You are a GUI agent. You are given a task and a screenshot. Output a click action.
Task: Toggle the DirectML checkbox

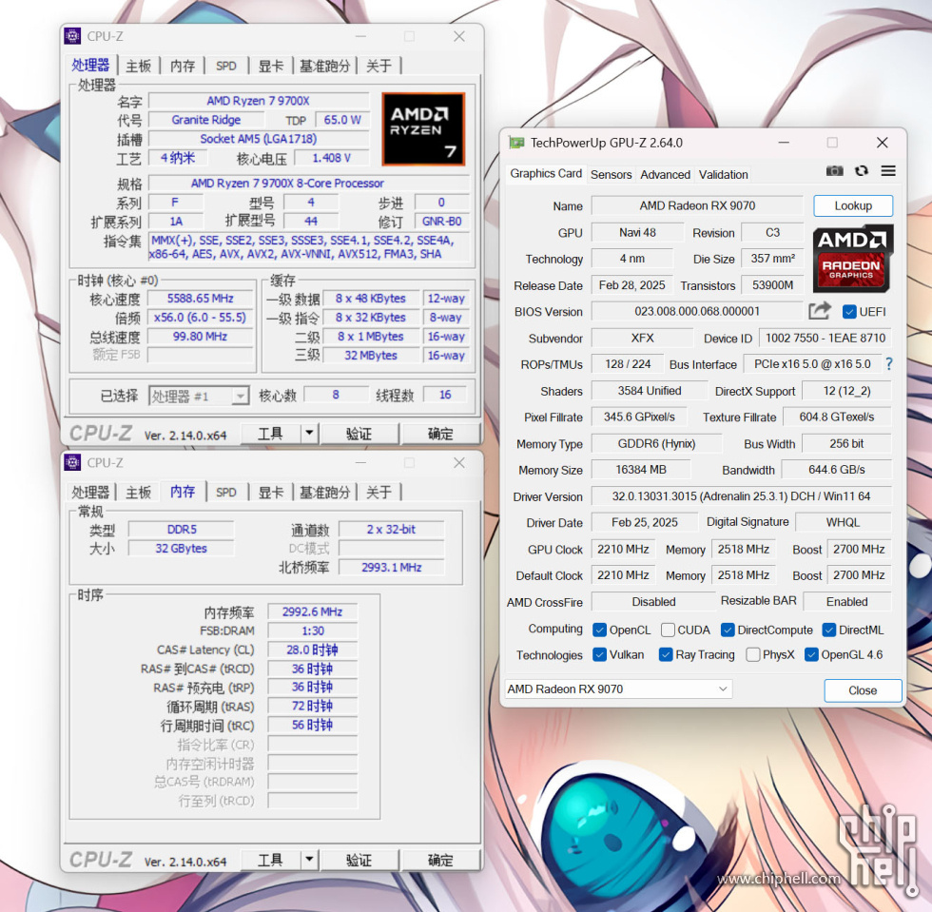(829, 630)
